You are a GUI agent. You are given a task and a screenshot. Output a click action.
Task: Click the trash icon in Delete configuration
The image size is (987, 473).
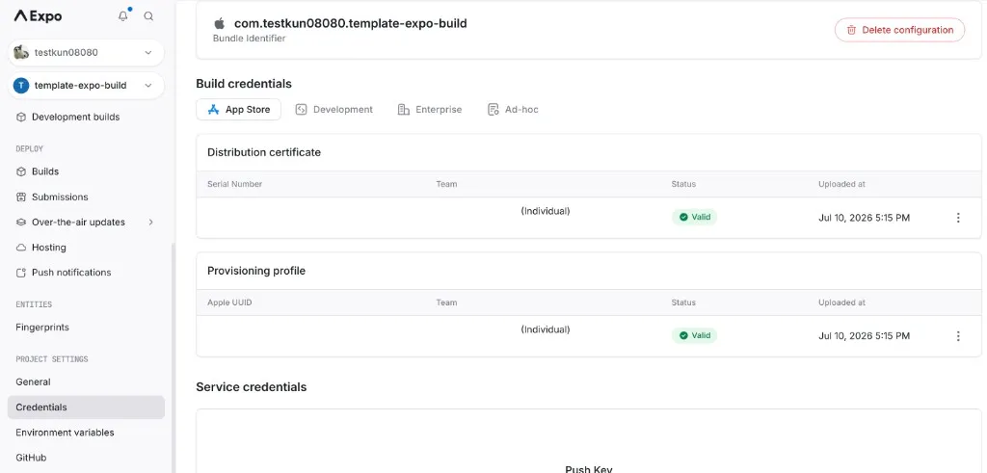(851, 30)
